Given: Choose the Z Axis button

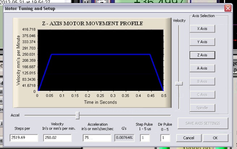Looking at the screenshot, I should coord(202,55).
